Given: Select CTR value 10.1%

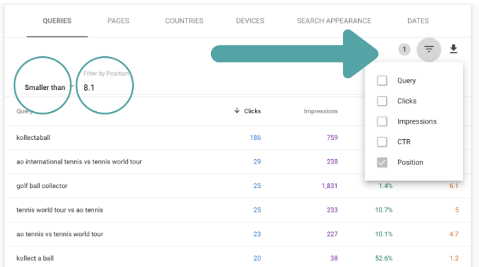Looking at the screenshot, I should coord(383,234).
